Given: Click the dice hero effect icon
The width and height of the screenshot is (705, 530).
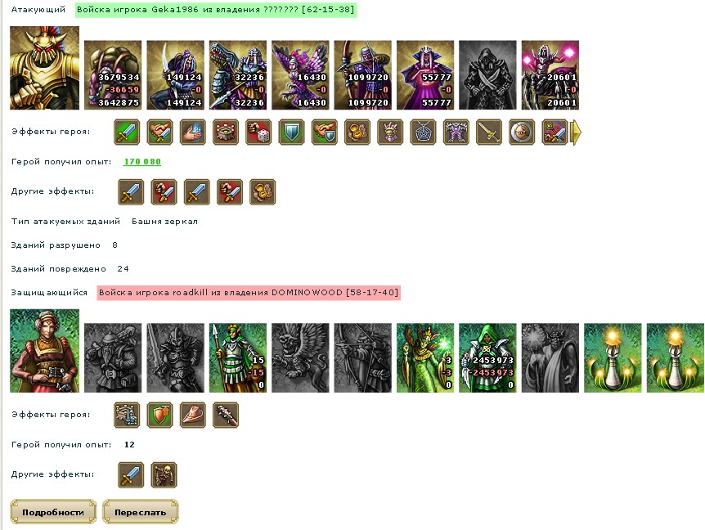Looking at the screenshot, I should [x=258, y=132].
